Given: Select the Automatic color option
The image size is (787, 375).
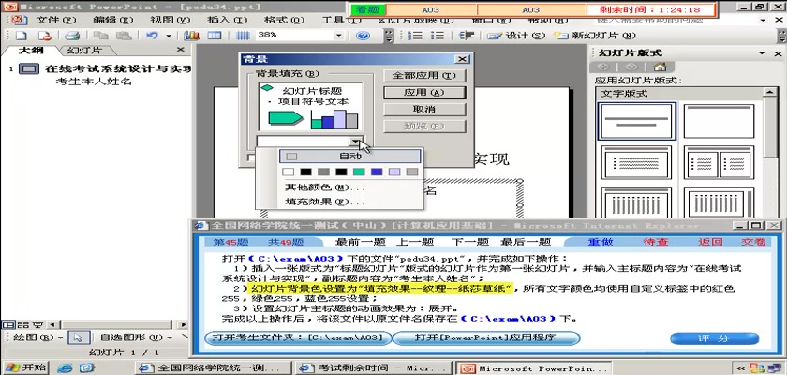Looking at the screenshot, I should click(x=349, y=157).
